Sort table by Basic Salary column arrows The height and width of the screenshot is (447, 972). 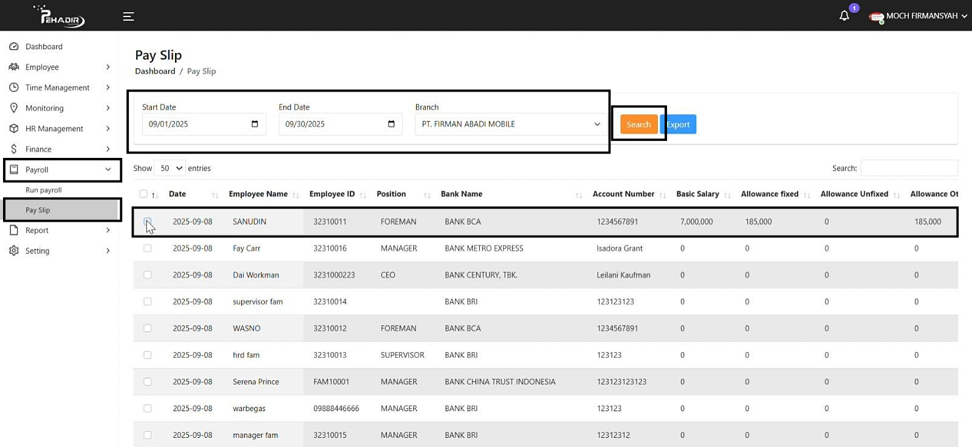click(x=727, y=195)
